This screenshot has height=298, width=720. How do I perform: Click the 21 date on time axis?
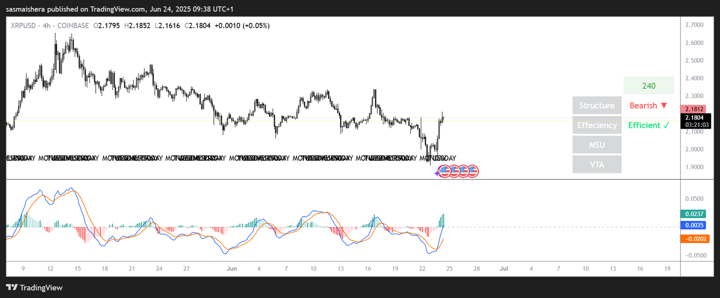click(x=132, y=269)
